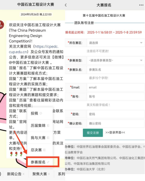
Task: Go back using the left chevron icon
Action: 66,5
